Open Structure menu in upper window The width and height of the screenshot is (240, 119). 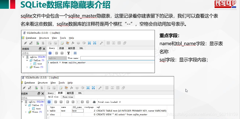coord(44,38)
